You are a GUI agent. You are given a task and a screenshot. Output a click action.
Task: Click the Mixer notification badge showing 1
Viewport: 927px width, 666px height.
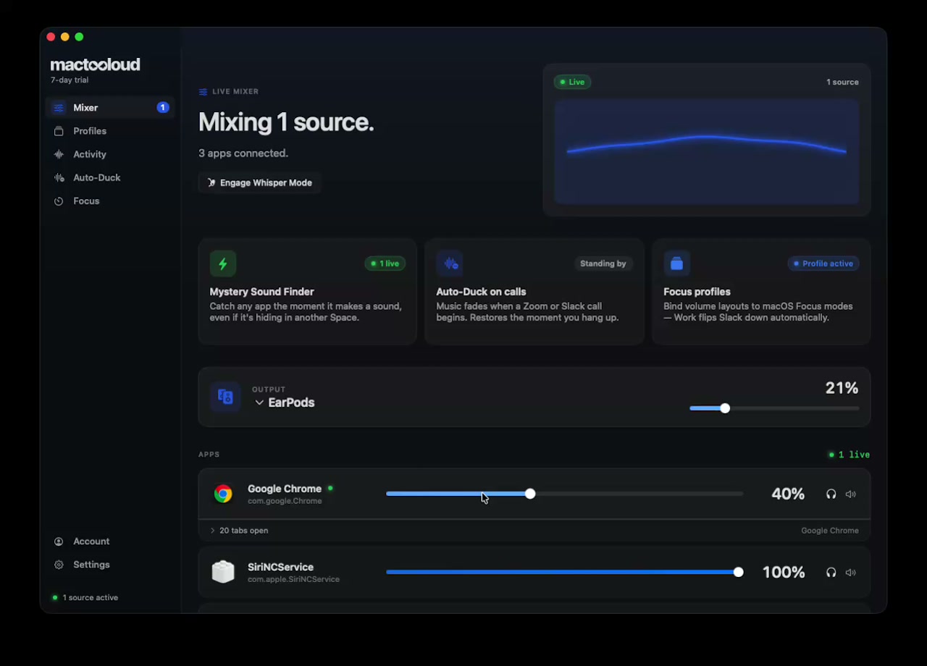(163, 108)
